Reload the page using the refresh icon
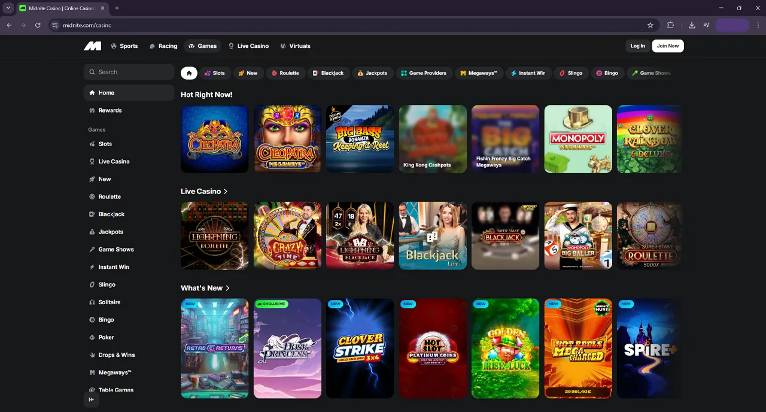This screenshot has width=766, height=412. tap(38, 25)
